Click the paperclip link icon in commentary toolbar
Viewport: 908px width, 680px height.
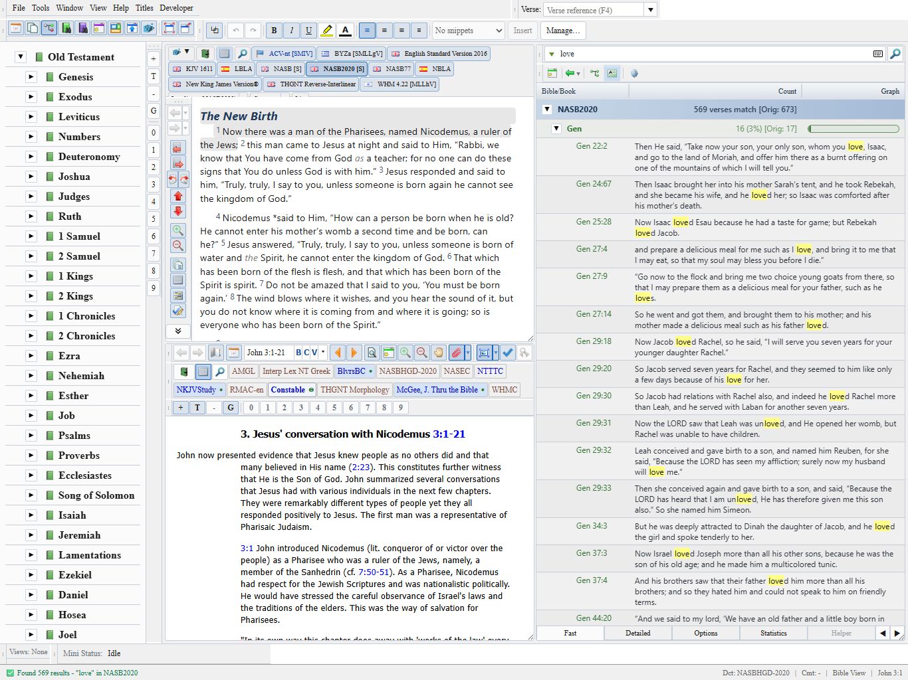coord(455,353)
